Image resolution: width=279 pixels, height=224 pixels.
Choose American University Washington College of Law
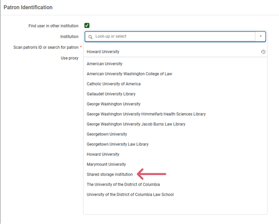129,74
